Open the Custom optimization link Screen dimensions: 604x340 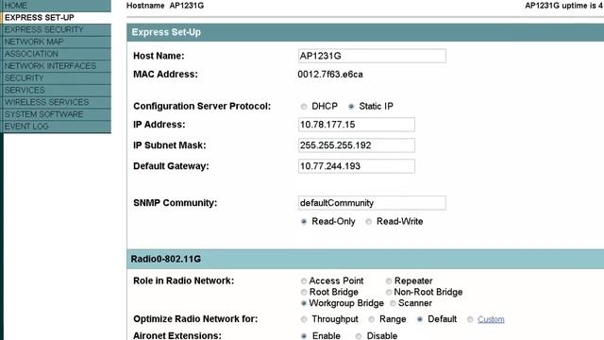[491, 319]
